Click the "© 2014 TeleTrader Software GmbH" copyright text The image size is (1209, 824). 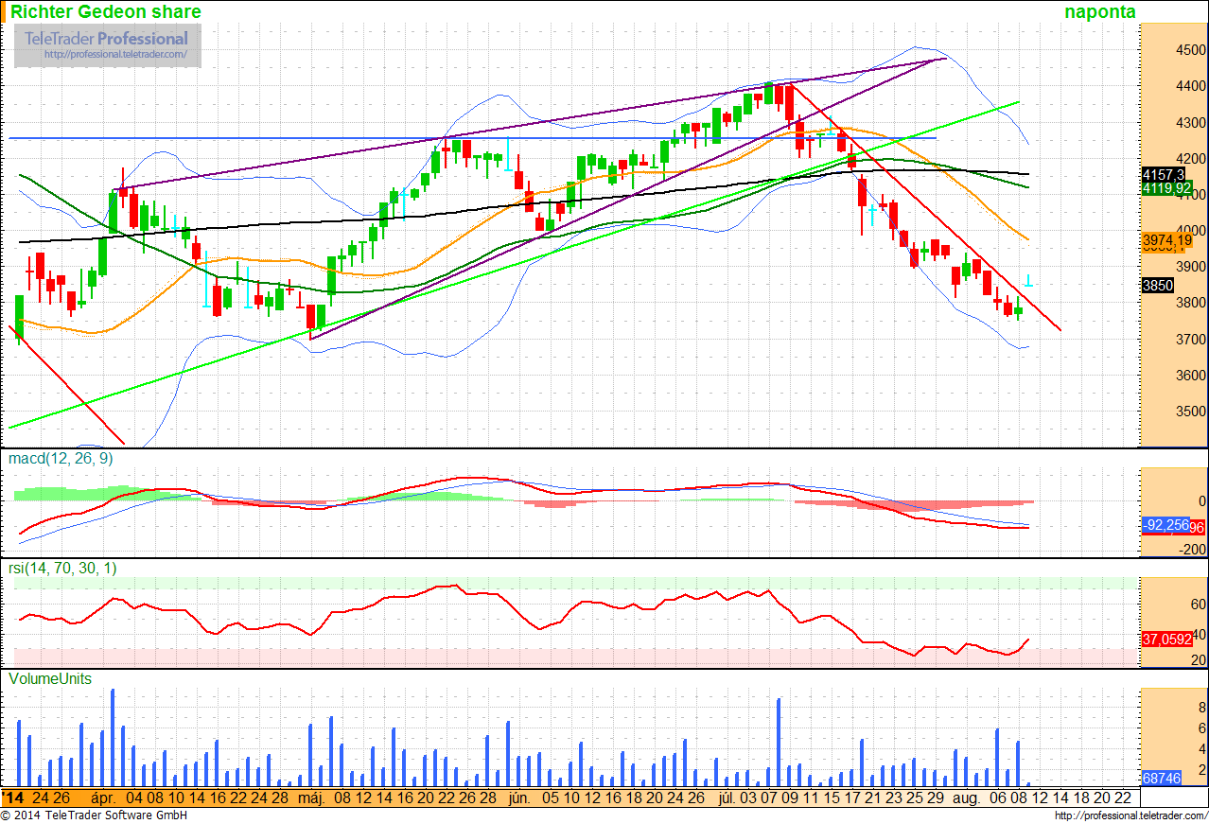click(x=94, y=815)
